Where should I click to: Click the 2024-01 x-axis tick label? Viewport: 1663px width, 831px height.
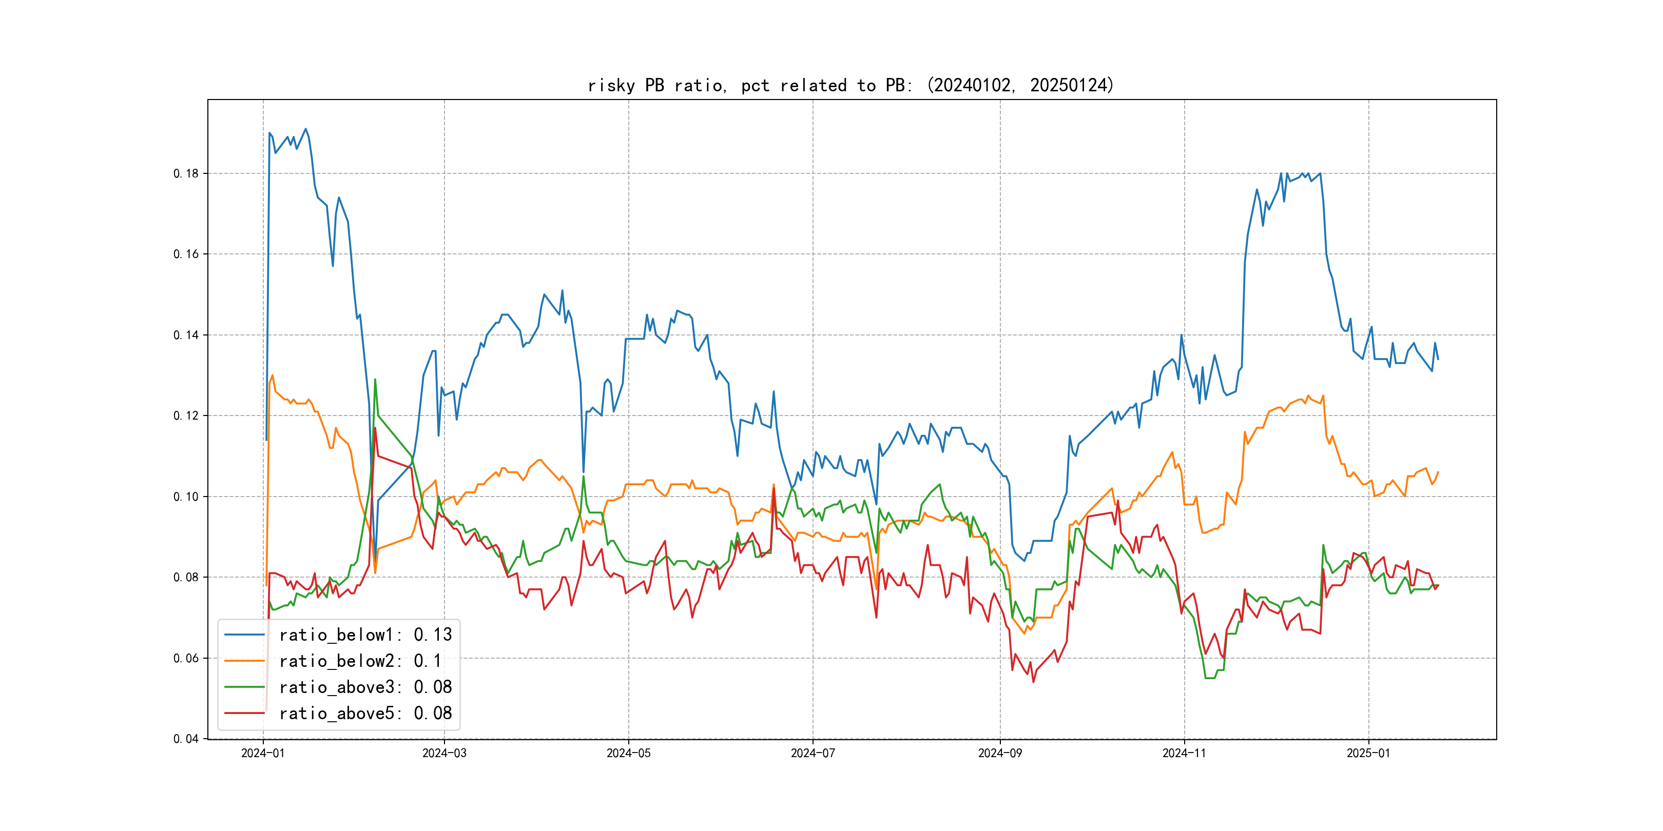(263, 753)
